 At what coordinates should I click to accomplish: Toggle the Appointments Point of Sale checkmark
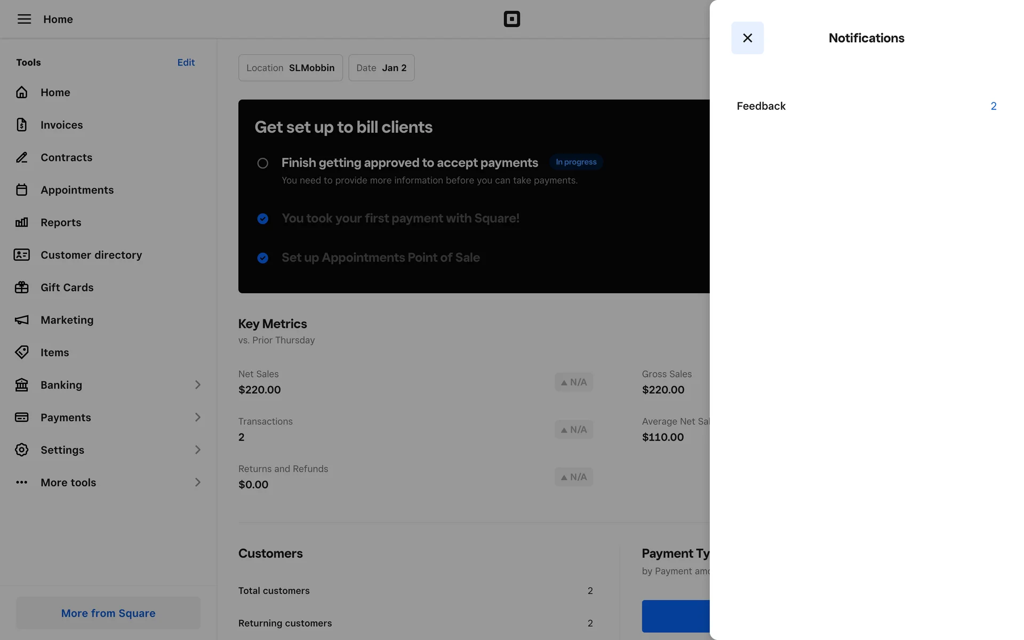tap(262, 258)
